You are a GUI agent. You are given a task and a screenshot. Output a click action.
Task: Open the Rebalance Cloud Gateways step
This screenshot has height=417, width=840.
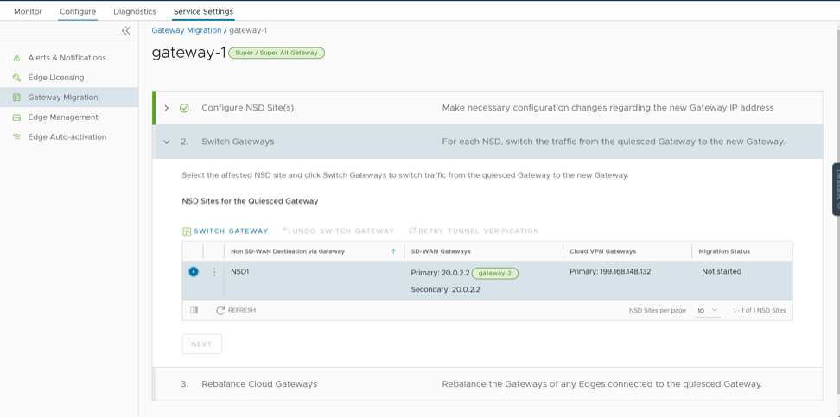tap(259, 384)
